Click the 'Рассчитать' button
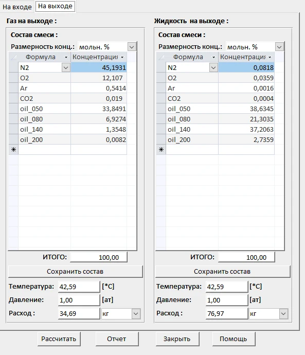 tap(59, 339)
